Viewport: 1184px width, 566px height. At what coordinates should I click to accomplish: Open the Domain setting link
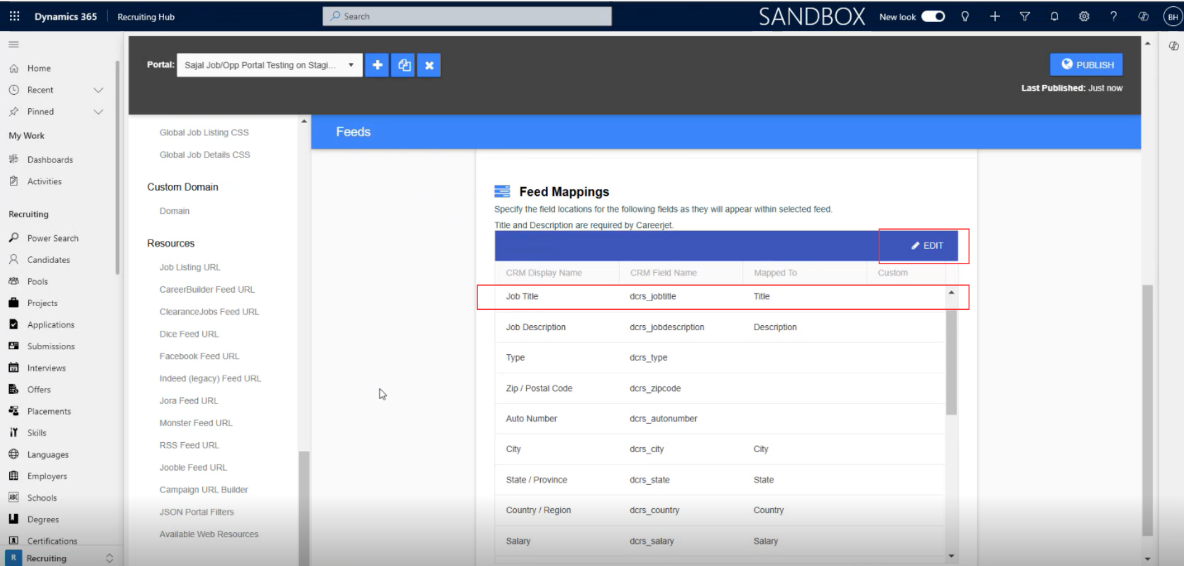(175, 211)
